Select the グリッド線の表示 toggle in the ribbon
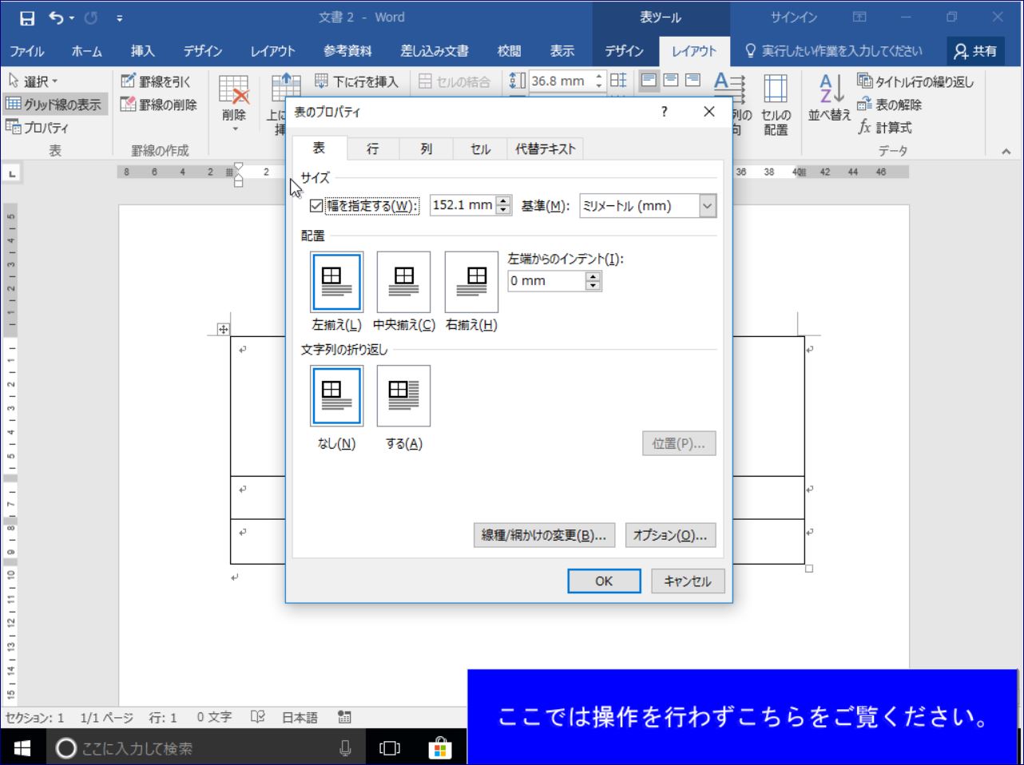Image resolution: width=1024 pixels, height=765 pixels. 52,103
